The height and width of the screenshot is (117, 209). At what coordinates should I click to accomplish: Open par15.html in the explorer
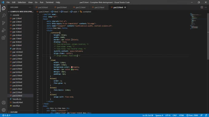click(x=20, y=69)
